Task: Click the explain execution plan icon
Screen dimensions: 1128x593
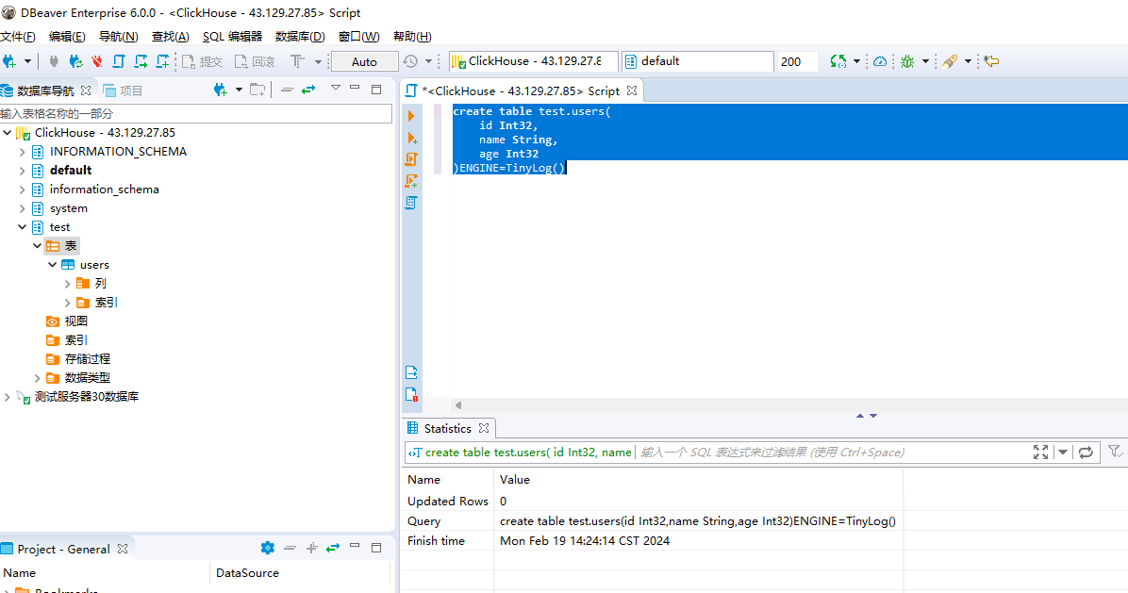Action: [411, 203]
